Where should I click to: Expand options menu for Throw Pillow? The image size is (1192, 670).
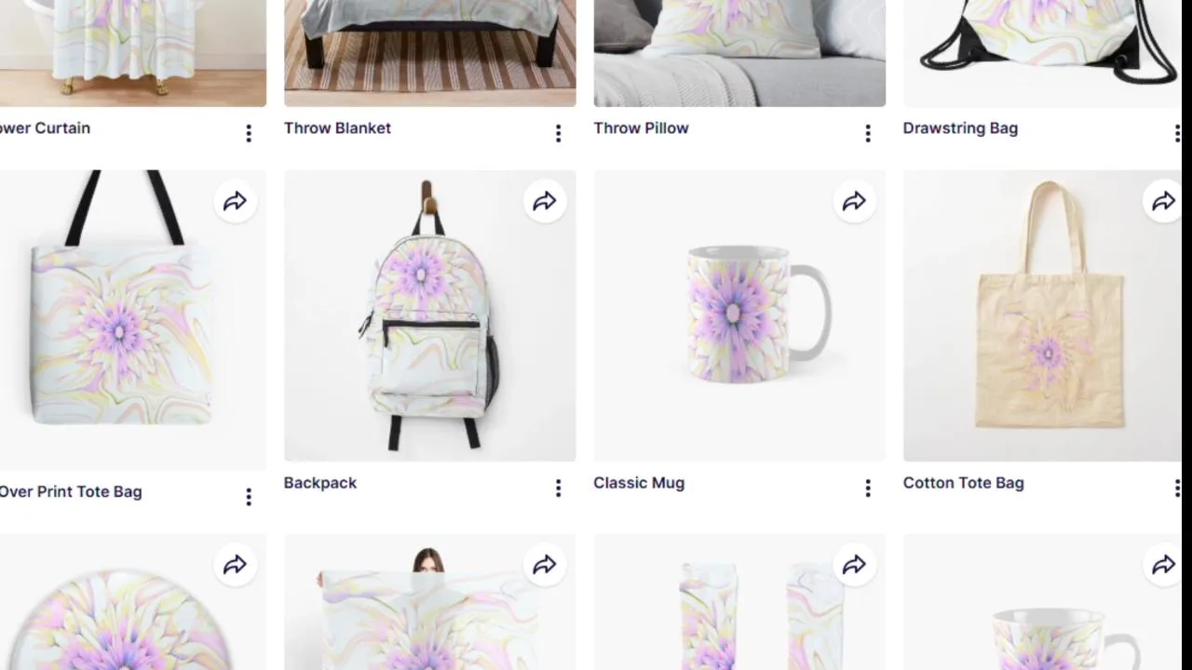(868, 134)
